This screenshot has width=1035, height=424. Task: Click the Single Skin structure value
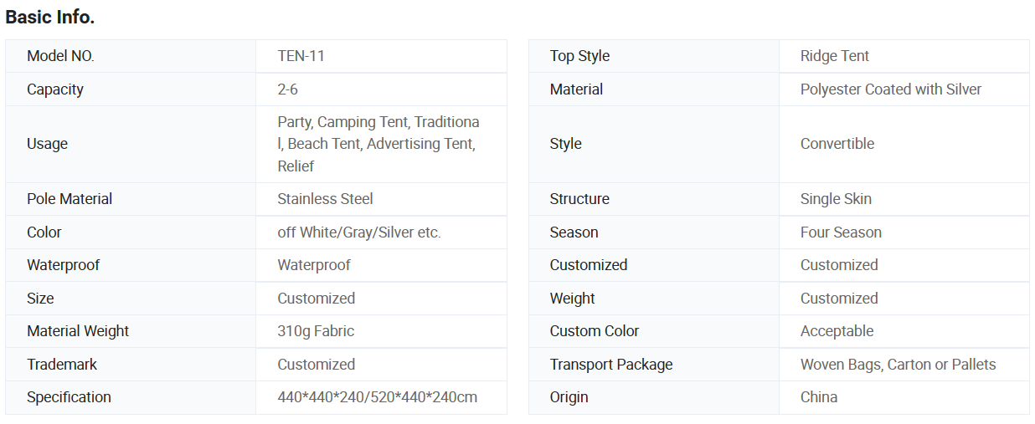836,199
